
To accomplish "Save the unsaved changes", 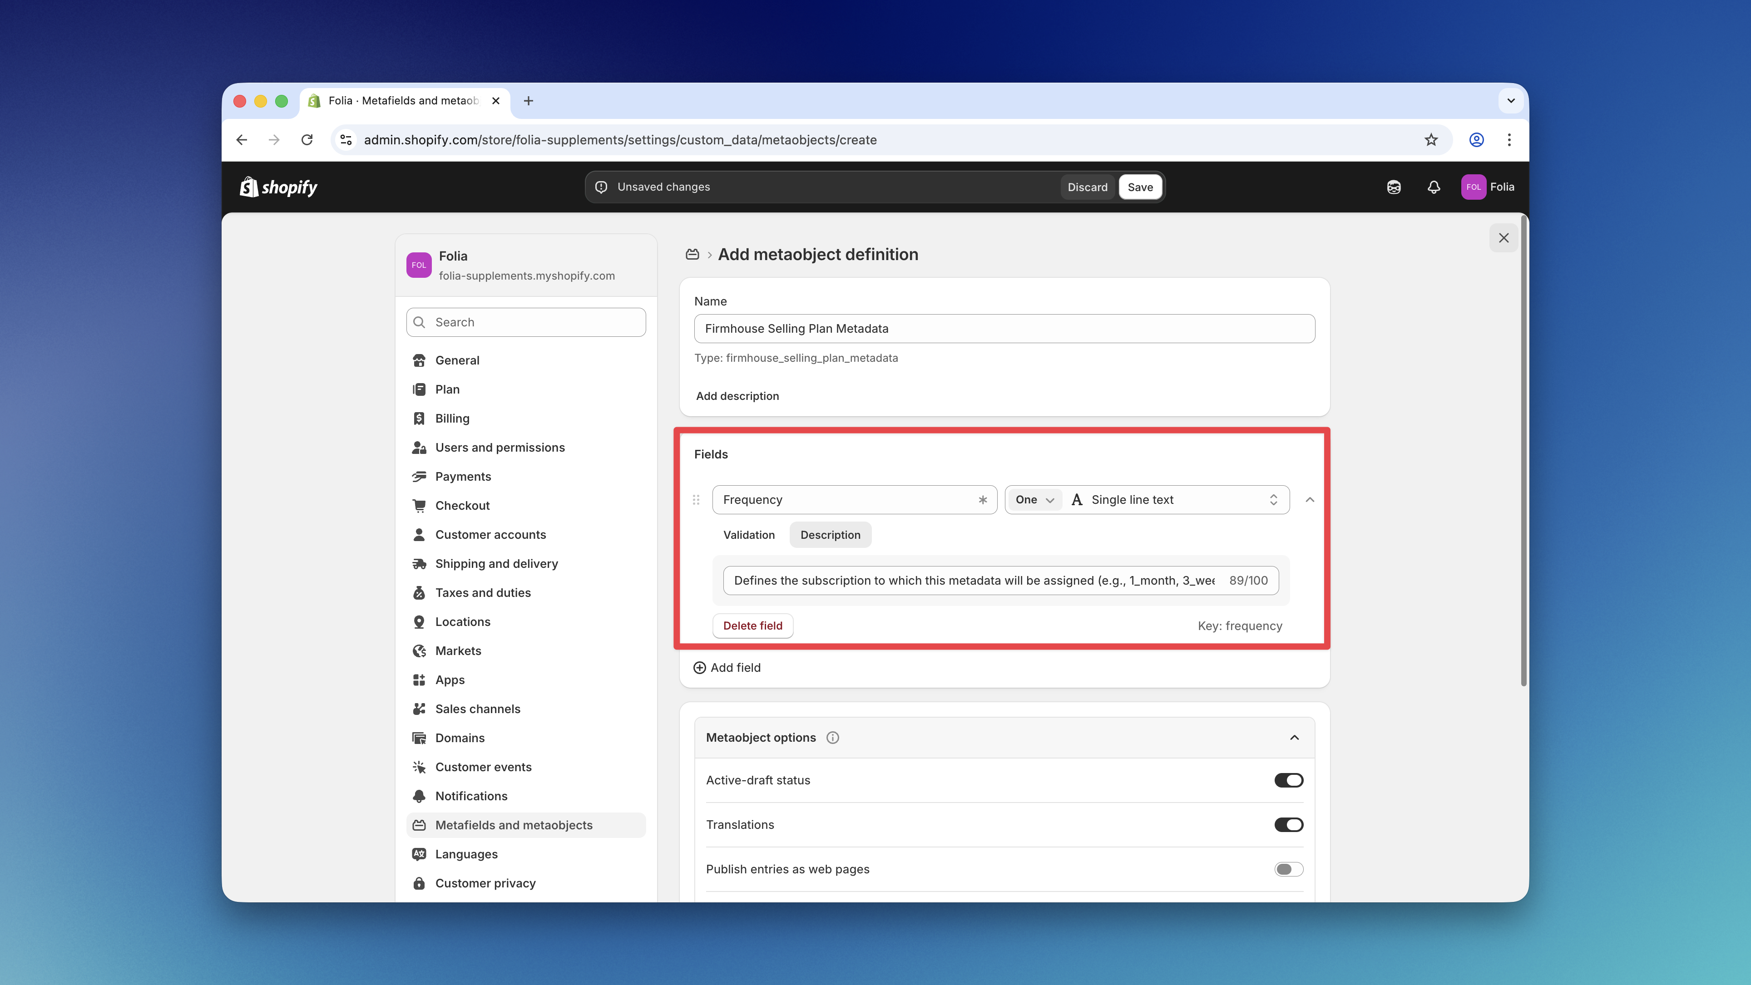I will coord(1140,187).
